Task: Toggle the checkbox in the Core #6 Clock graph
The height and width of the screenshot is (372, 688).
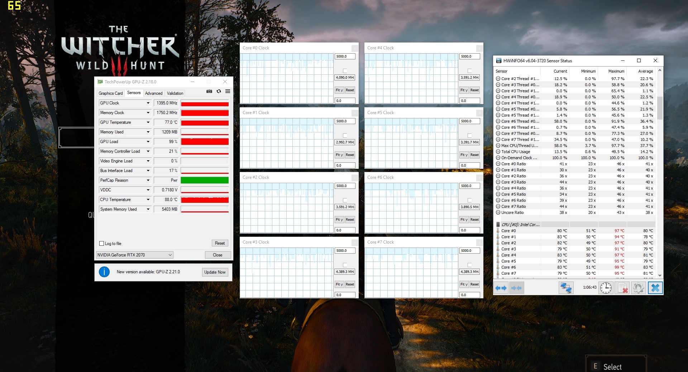Action: pyautogui.click(x=469, y=200)
